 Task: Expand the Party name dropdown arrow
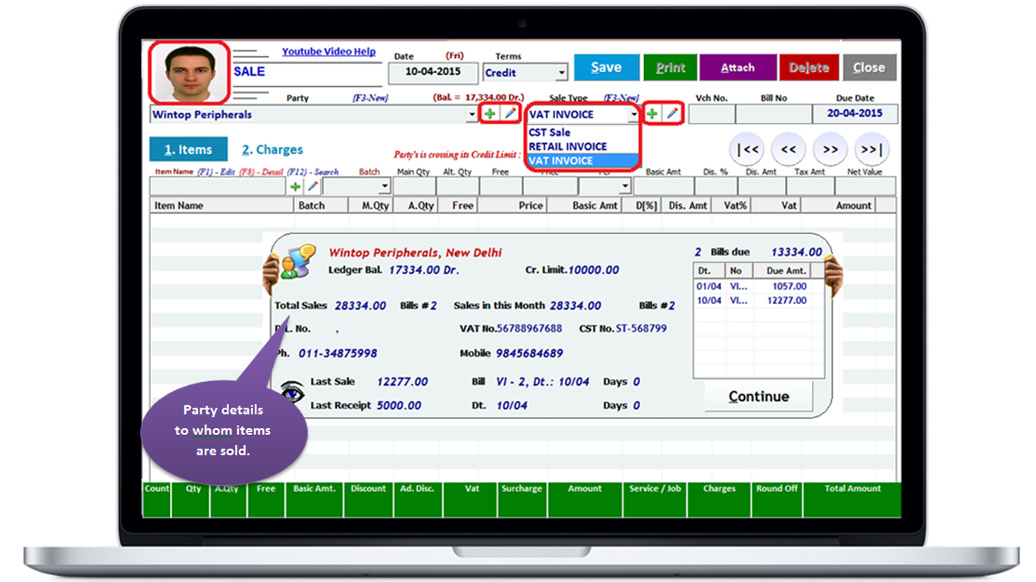coord(473,115)
